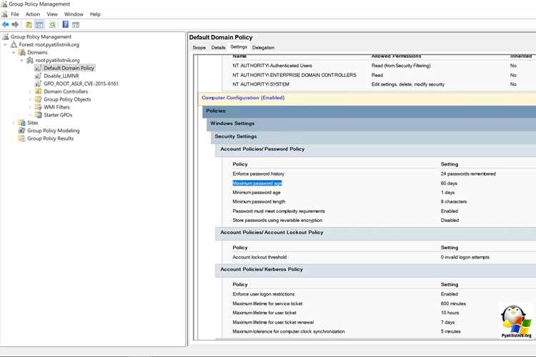Expand the Group Policy Objects node

pos(30,99)
